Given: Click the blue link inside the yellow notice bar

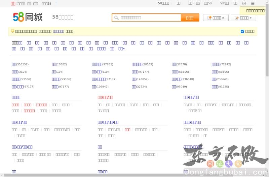Looking at the screenshot, I should pos(58,31).
